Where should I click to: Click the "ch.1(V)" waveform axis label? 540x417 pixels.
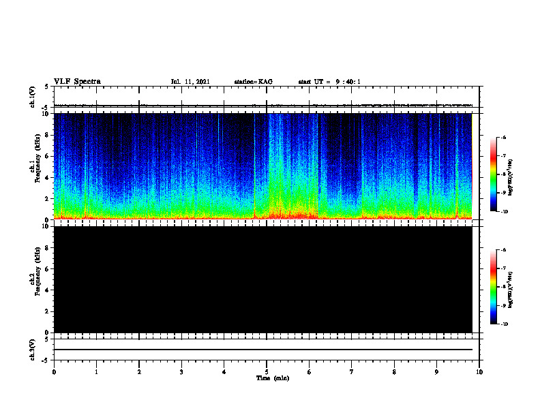click(33, 97)
